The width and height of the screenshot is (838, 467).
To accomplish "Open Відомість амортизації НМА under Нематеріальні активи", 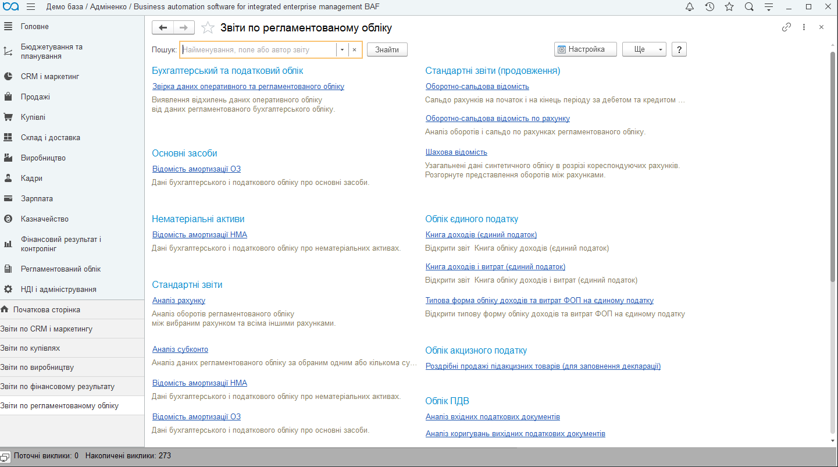I will click(199, 234).
